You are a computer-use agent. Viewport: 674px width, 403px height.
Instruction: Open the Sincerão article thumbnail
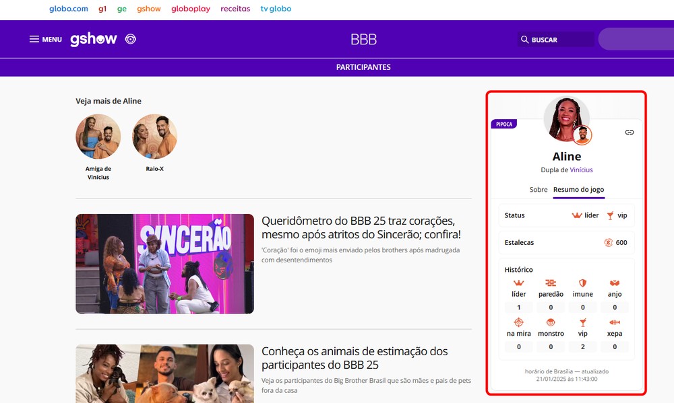tap(164, 264)
